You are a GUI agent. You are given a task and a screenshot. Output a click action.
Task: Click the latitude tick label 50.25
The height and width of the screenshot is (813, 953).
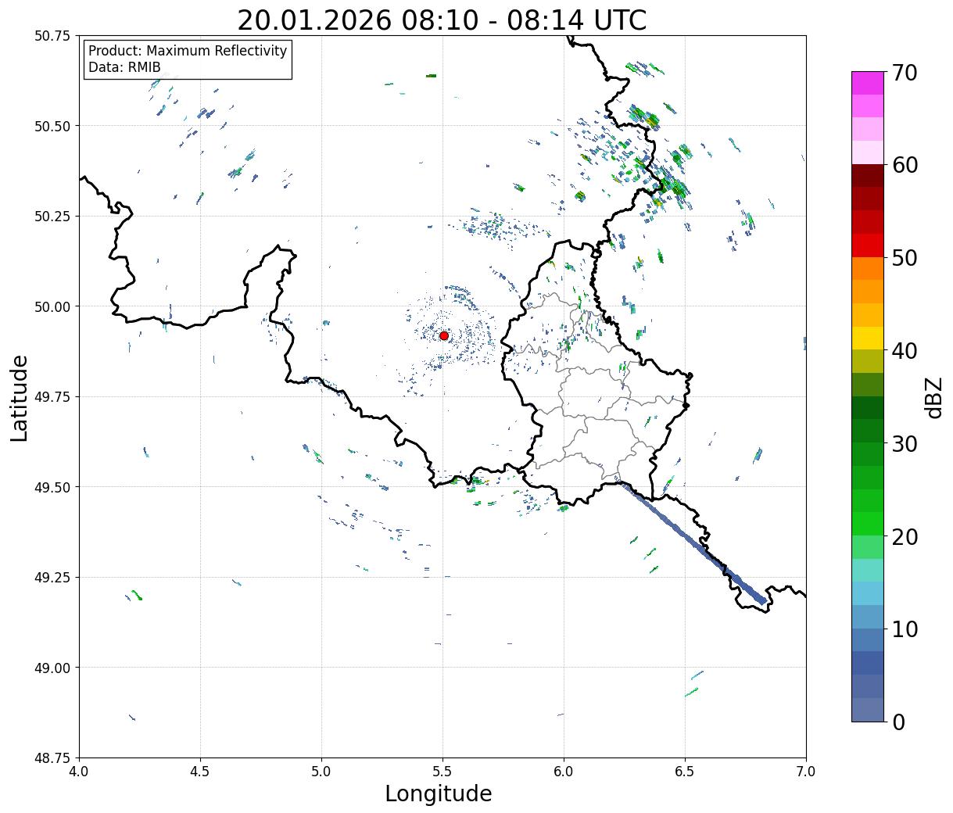point(53,217)
